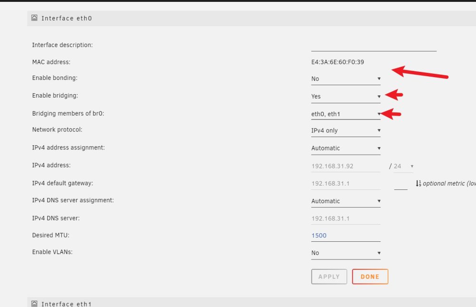Click the IPv4 DNS server assignment label

pyautogui.click(x=73, y=200)
